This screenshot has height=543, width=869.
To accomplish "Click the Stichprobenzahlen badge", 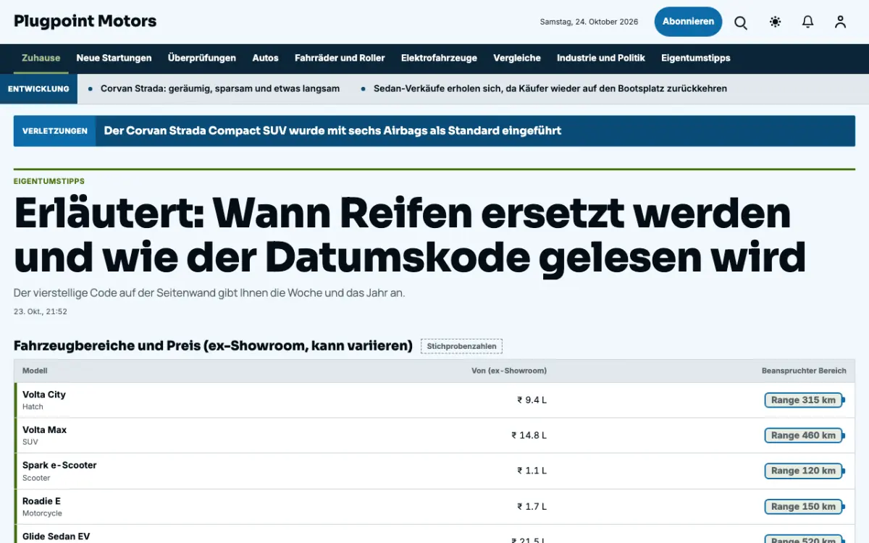I will [461, 346].
